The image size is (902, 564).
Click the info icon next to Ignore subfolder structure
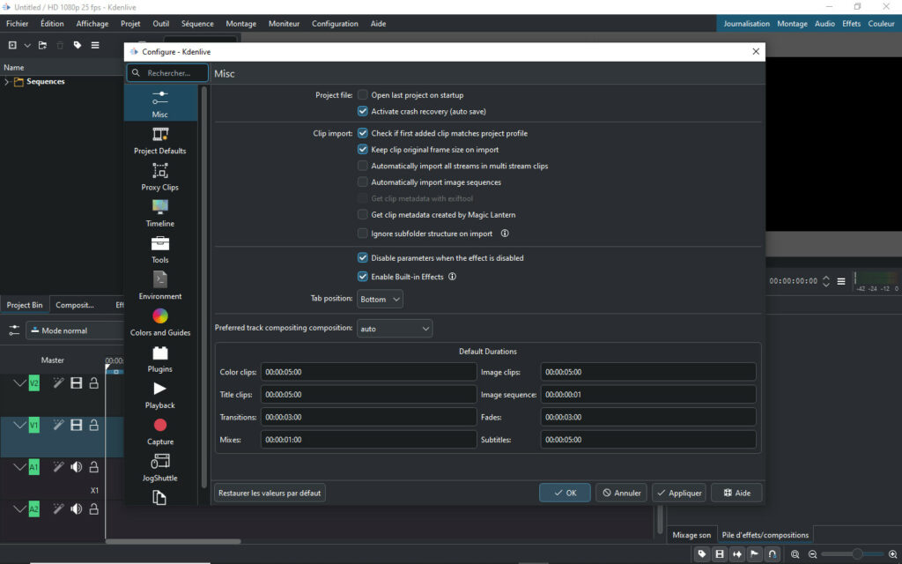tap(505, 234)
